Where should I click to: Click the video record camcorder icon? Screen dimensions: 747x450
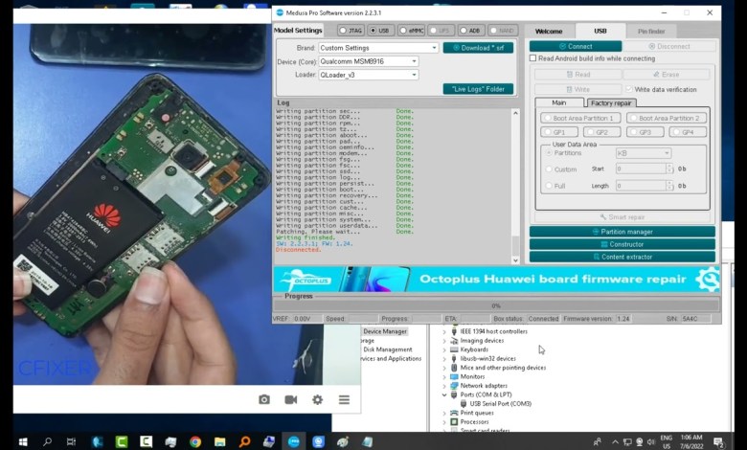(x=291, y=399)
